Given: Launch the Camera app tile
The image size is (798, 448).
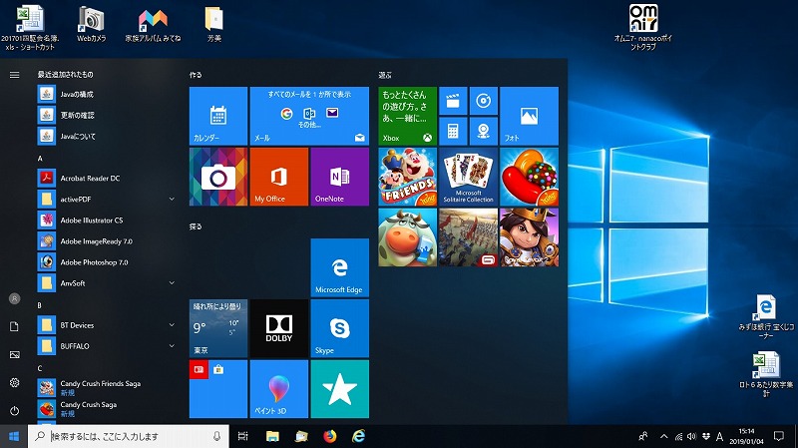Looking at the screenshot, I should [218, 177].
